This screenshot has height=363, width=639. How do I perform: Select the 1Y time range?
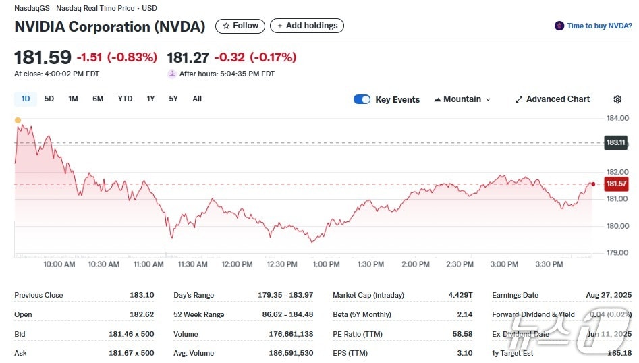(150, 99)
